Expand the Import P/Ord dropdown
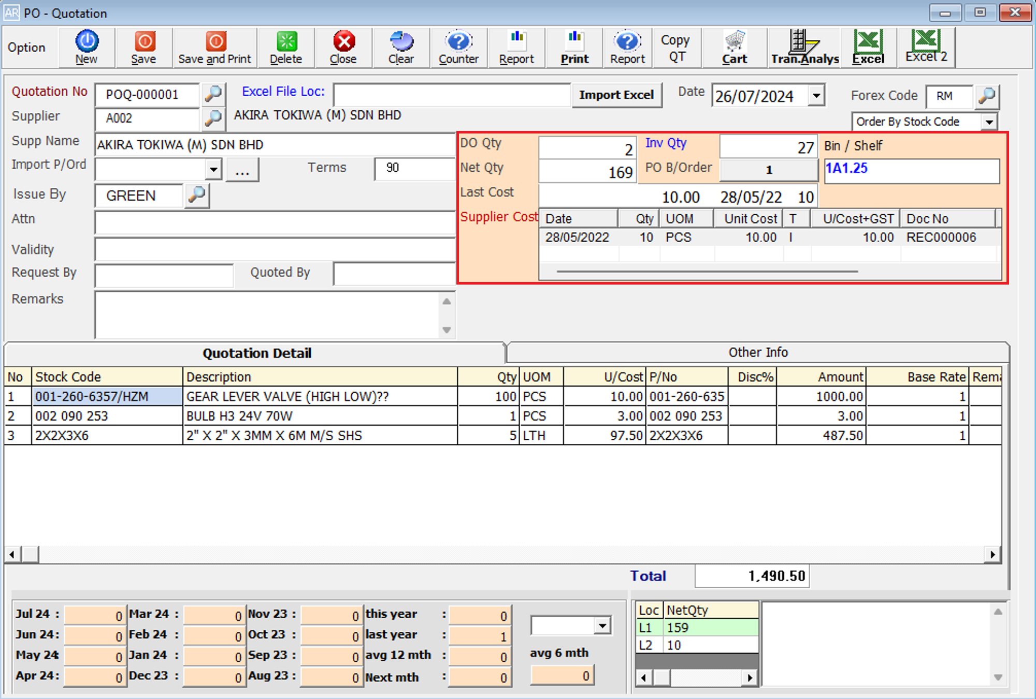 tap(213, 169)
